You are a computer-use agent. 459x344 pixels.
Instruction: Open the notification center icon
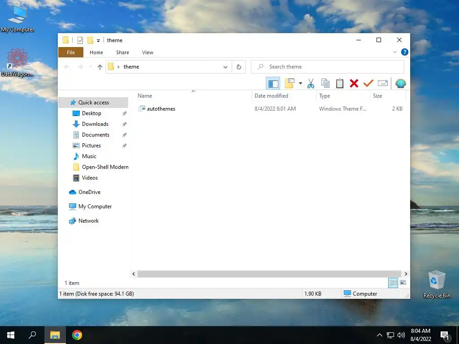445,336
